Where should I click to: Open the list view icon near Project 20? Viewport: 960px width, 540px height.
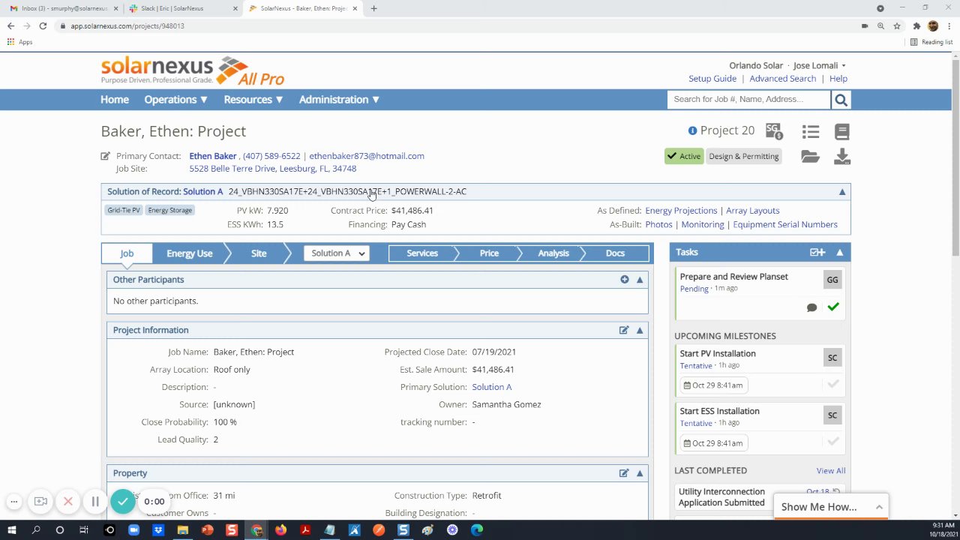click(x=810, y=131)
